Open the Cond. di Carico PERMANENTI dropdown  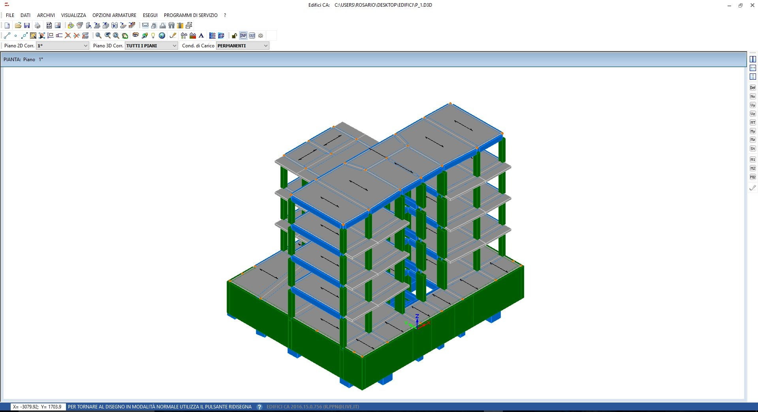(x=265, y=45)
